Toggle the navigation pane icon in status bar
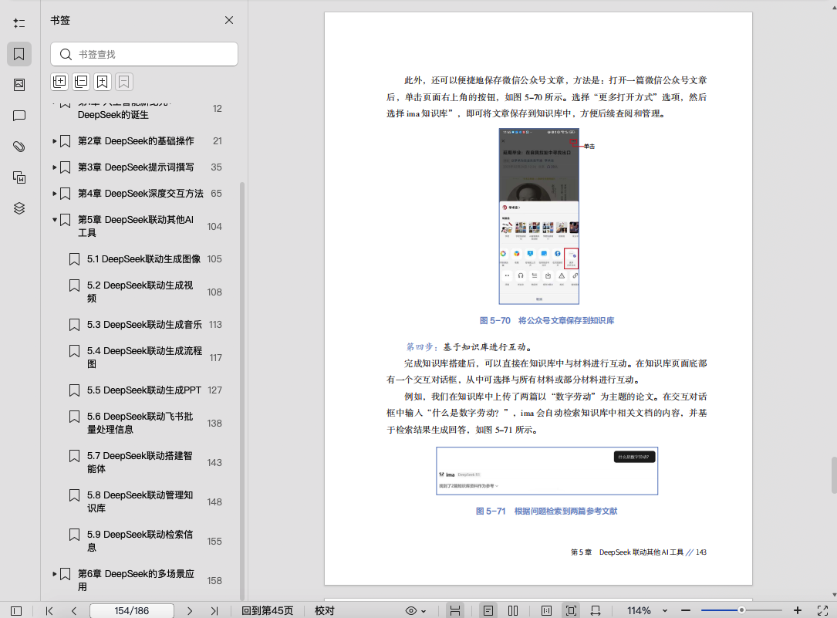This screenshot has height=618, width=837. (16, 610)
